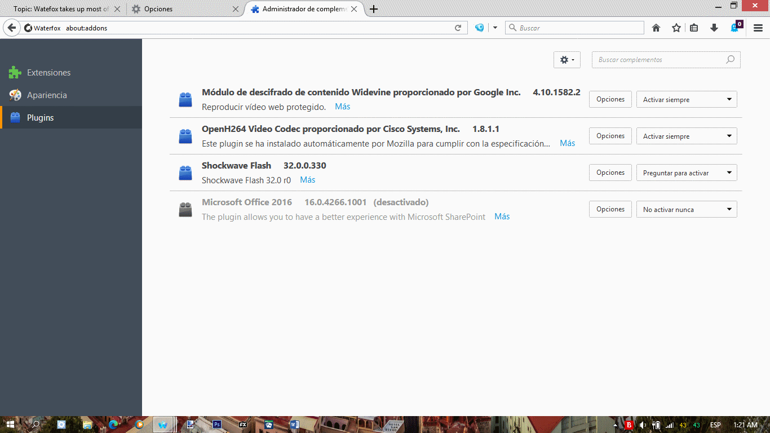Bookmark this page with the star

pyautogui.click(x=676, y=28)
